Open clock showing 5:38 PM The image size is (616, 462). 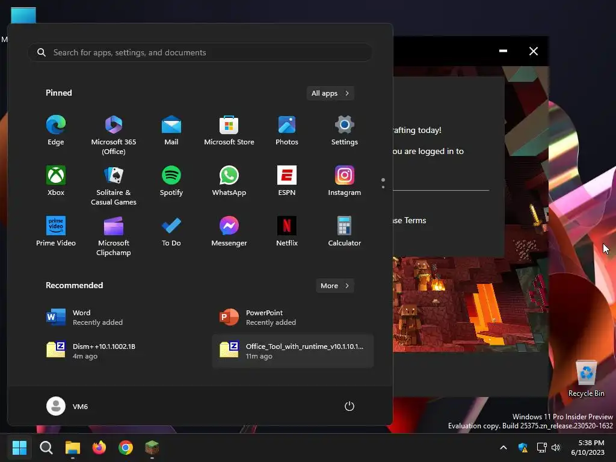588,448
